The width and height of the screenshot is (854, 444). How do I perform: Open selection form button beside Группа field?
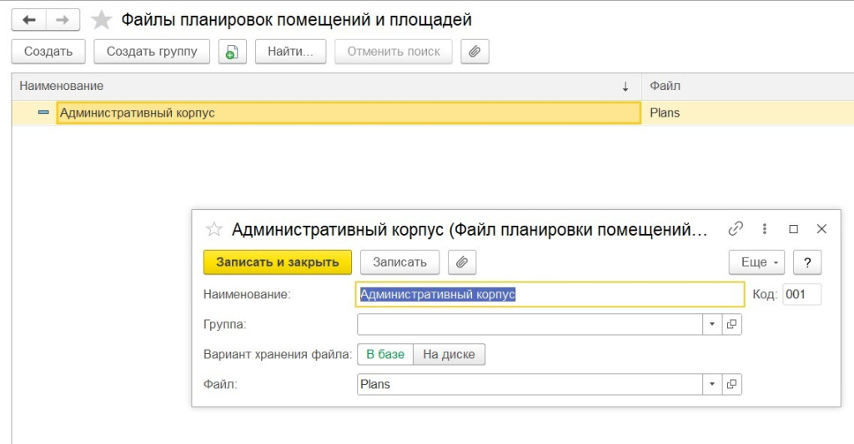tap(731, 324)
